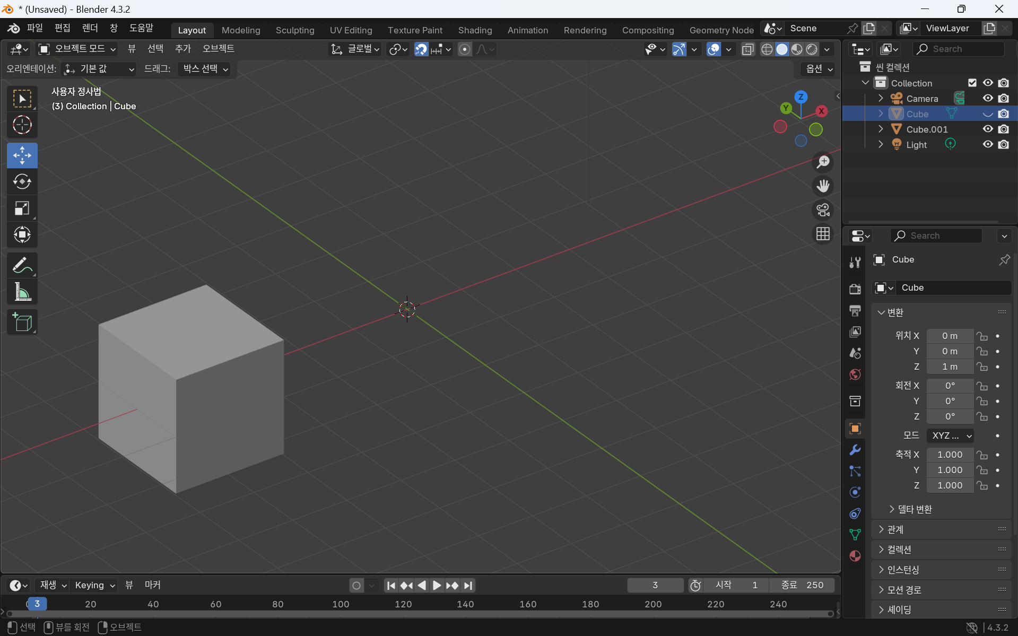Click the current frame field showing 3

pos(655,585)
